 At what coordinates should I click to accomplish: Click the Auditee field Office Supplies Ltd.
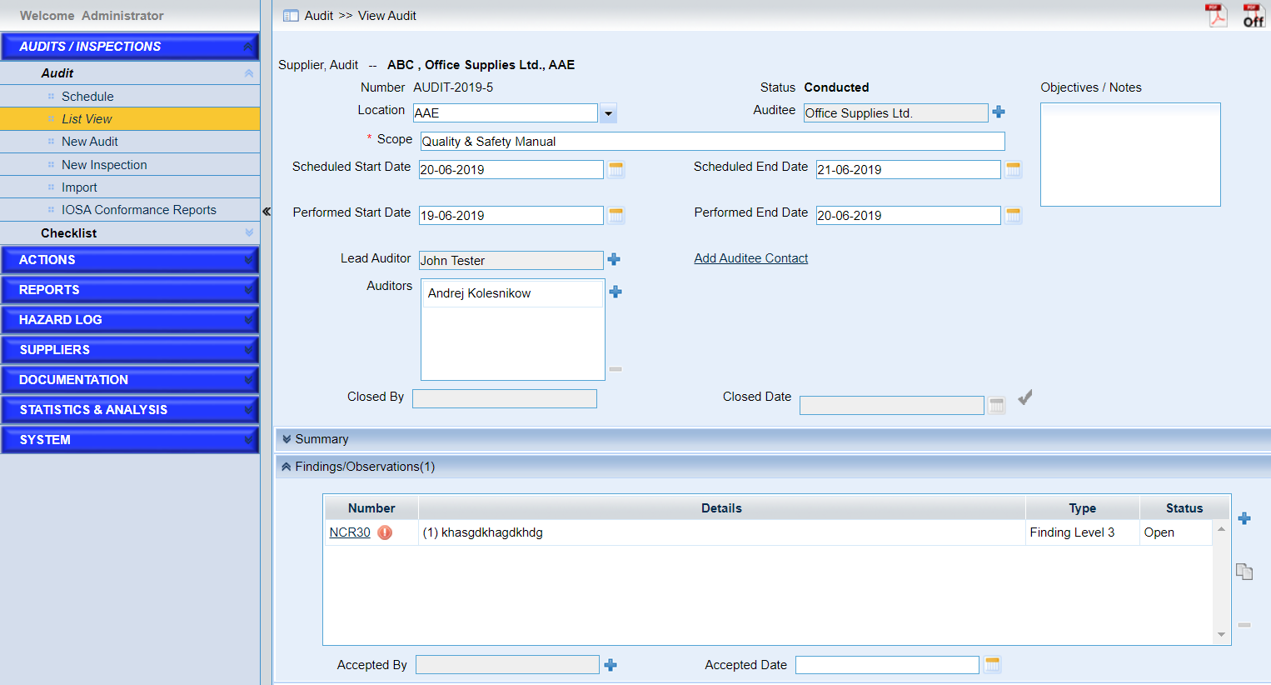point(895,112)
